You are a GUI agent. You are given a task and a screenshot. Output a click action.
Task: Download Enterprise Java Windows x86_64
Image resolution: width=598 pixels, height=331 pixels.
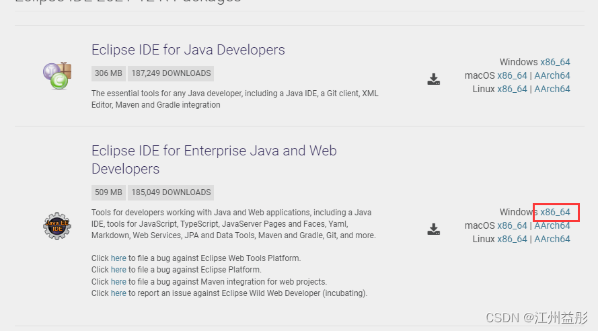click(x=555, y=212)
